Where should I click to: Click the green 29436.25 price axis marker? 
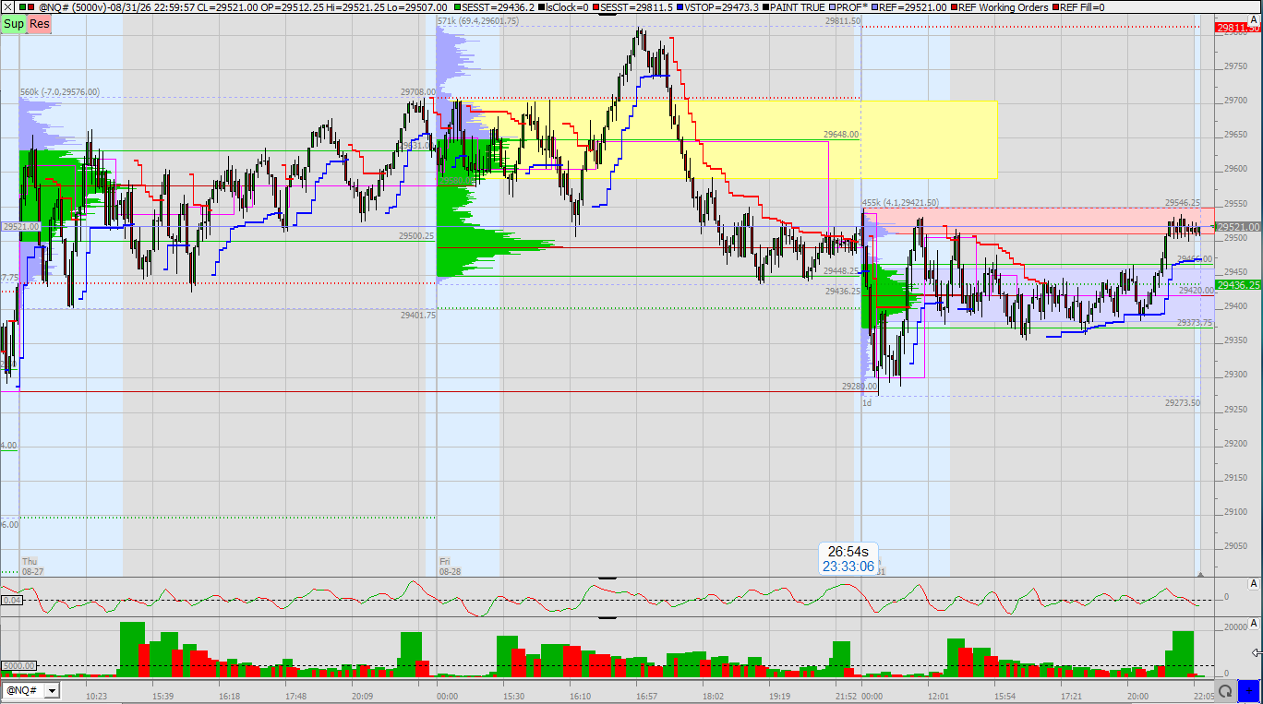coord(1238,285)
